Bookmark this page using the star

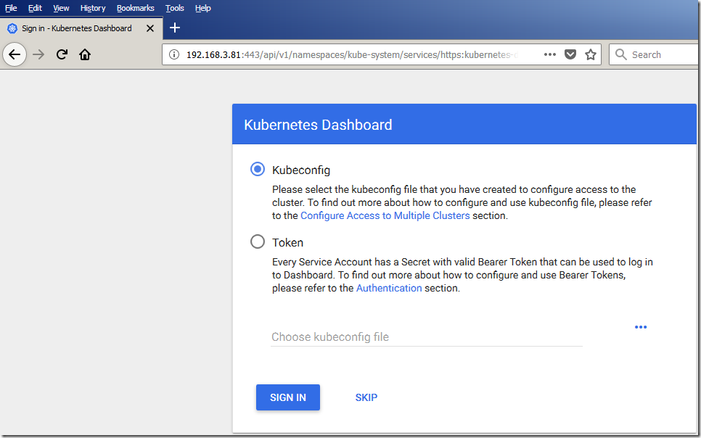[590, 54]
